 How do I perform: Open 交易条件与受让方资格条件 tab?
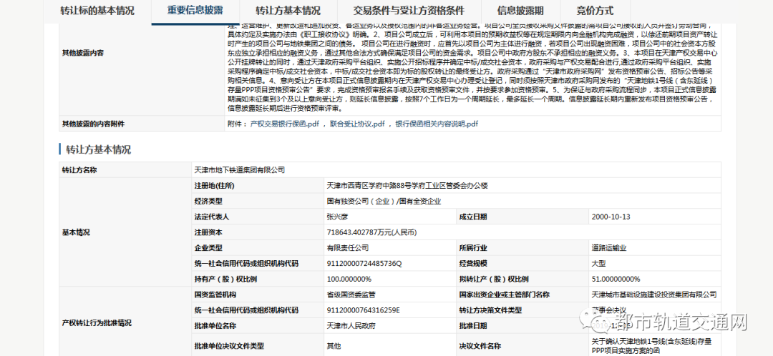pyautogui.click(x=409, y=11)
